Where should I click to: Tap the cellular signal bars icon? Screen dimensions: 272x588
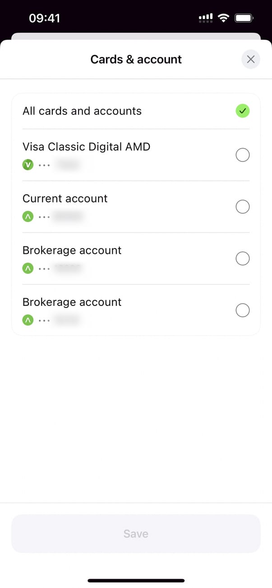tap(205, 18)
